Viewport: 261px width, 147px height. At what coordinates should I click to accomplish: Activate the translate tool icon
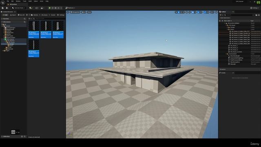(x=179, y=12)
